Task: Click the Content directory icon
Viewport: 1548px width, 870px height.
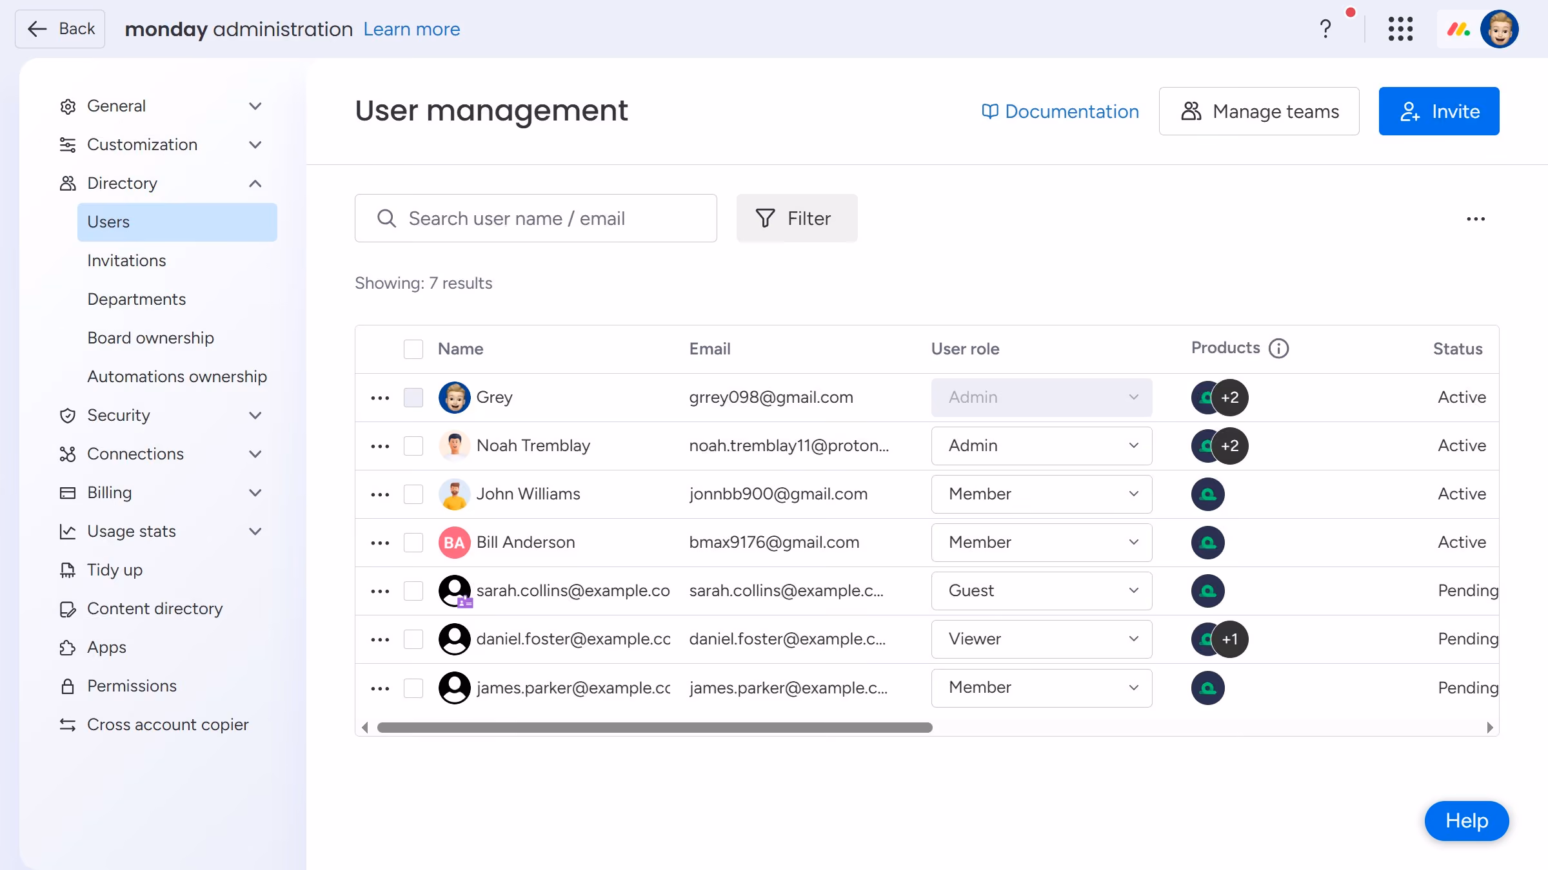Action: 67,609
